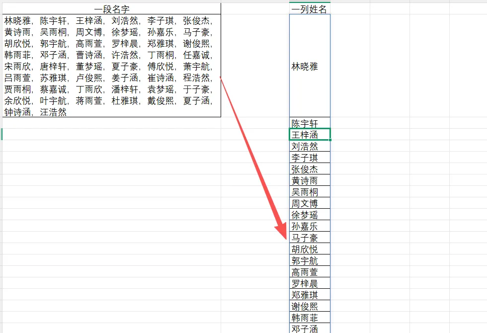487x333 pixels.
Task: Select cell 郭宇航 in the name column
Action: click(x=310, y=260)
